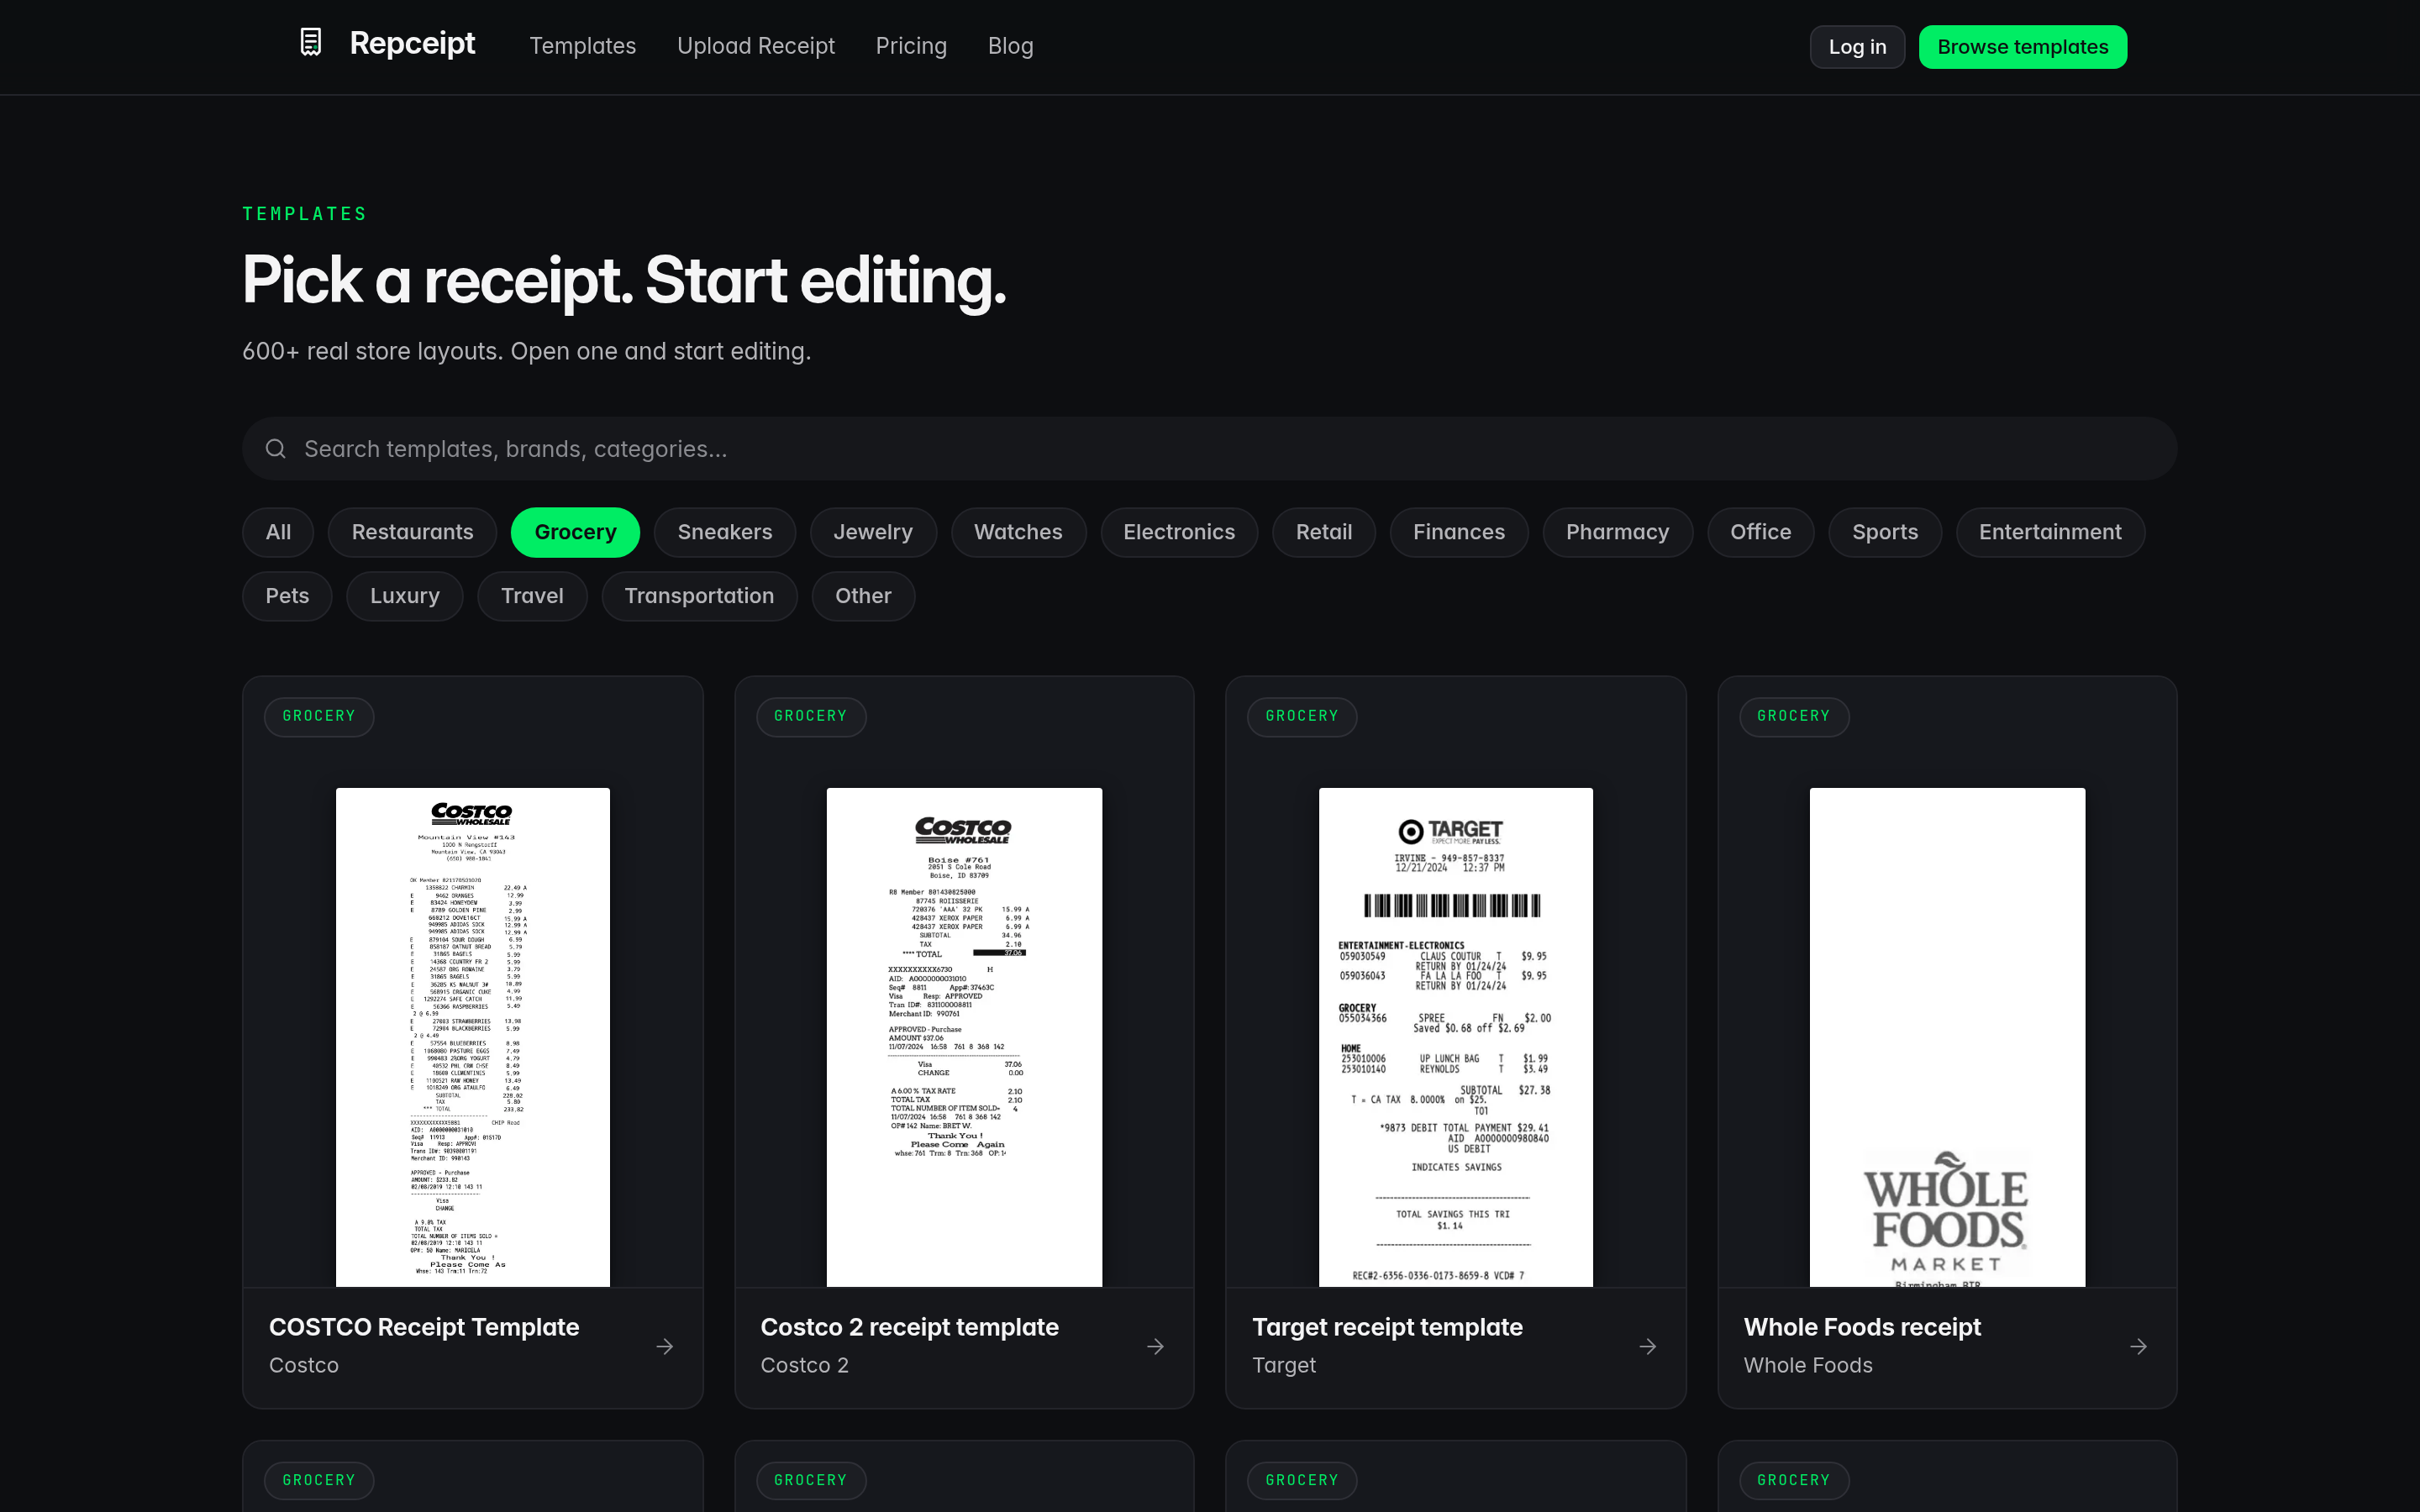This screenshot has height=1512, width=2420.
Task: Click the COSTCO Receipt Template title
Action: point(424,1327)
